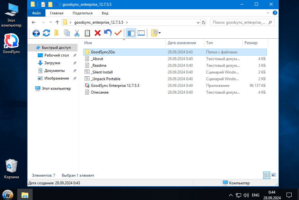Select Быстрый доступ in the sidebar
This screenshot has width=299, height=200.
click(x=53, y=48)
